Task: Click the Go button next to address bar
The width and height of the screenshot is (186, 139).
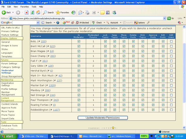Action: (x=171, y=18)
